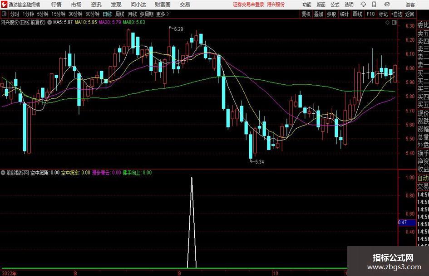
Task: Open the 财富圈 menu
Action: click(x=163, y=5)
